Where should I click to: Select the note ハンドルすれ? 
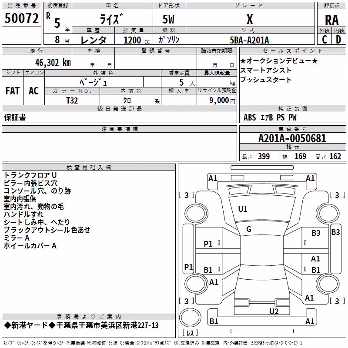[x=23, y=214]
